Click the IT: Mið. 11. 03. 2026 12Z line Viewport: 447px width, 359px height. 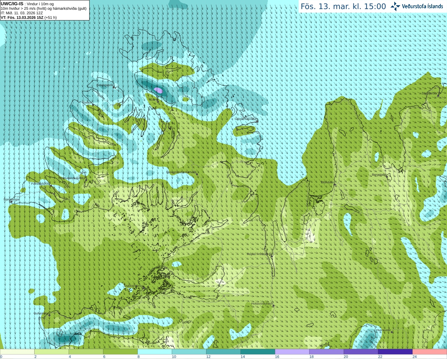click(22, 13)
